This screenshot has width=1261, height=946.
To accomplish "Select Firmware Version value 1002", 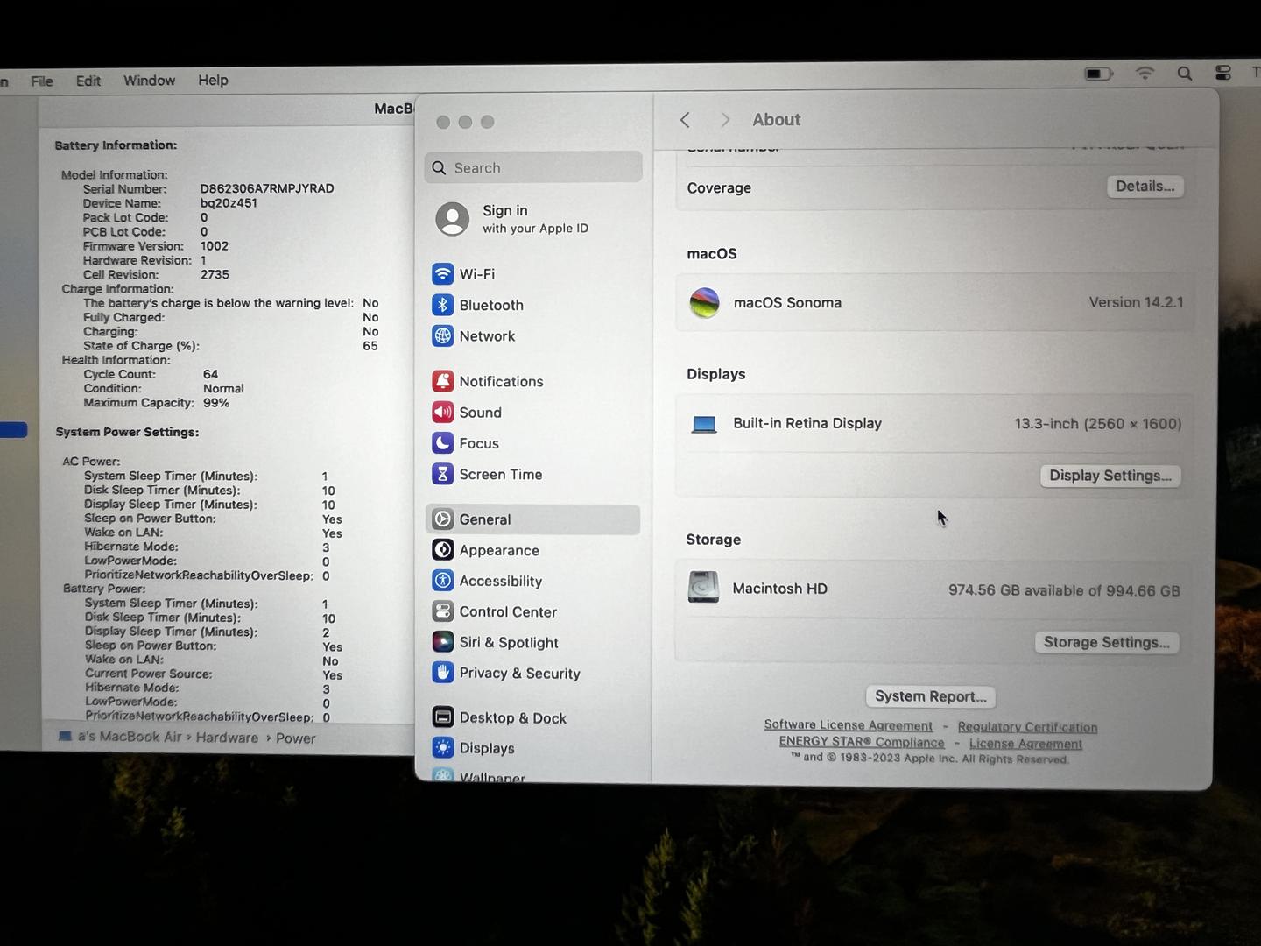I will (215, 246).
